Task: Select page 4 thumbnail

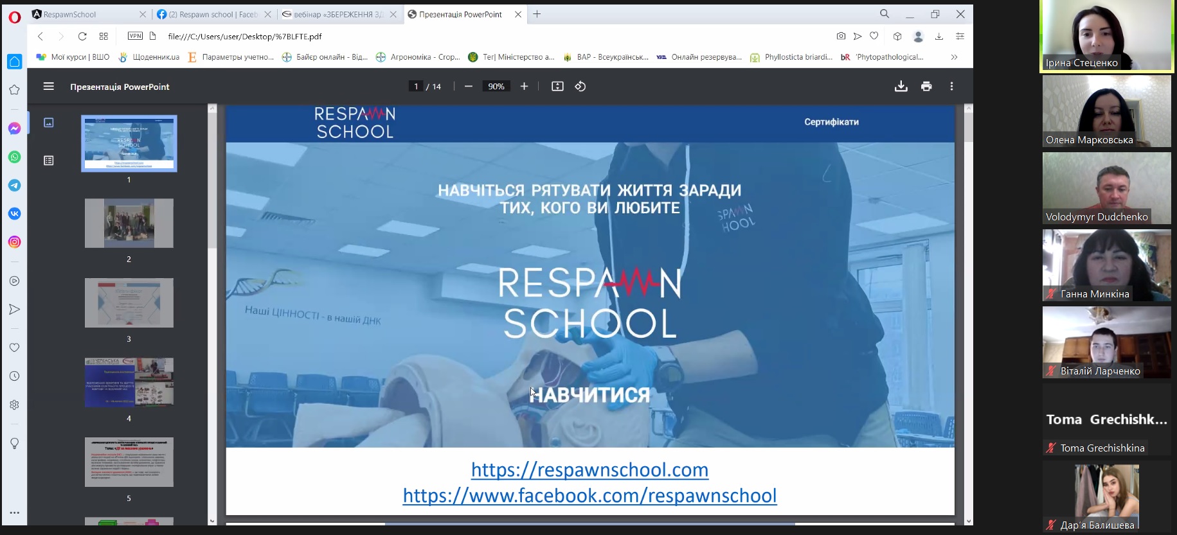Action: tap(129, 382)
